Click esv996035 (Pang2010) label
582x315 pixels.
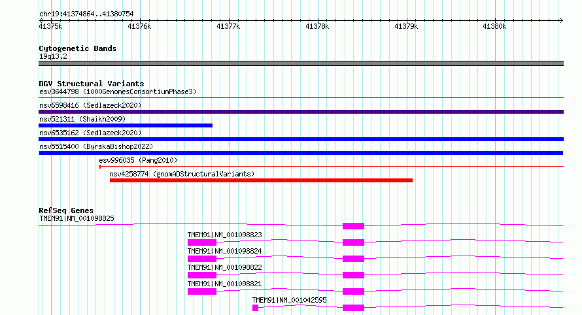[x=138, y=160]
